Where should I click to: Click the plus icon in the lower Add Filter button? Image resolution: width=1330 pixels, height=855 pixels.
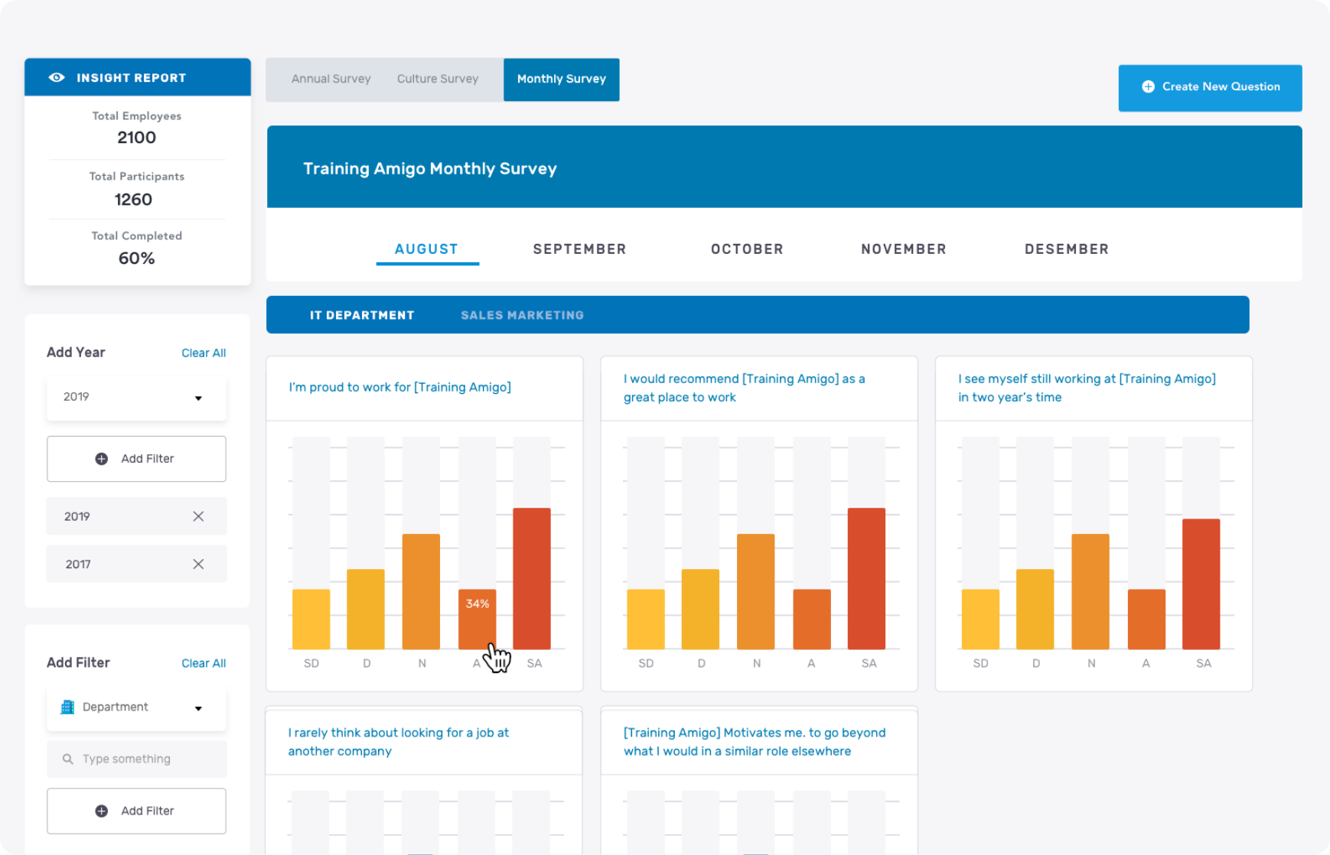click(101, 811)
